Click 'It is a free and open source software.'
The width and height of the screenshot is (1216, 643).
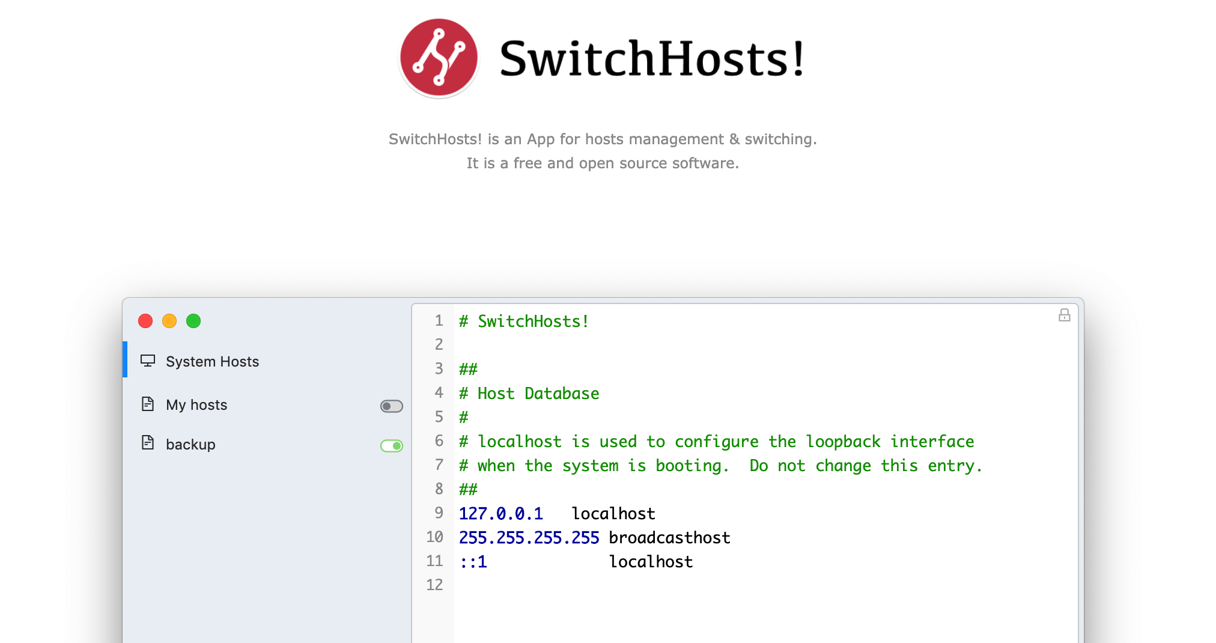[603, 163]
